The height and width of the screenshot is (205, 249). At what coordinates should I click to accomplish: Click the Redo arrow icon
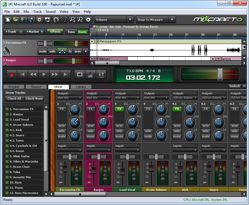(64, 20)
